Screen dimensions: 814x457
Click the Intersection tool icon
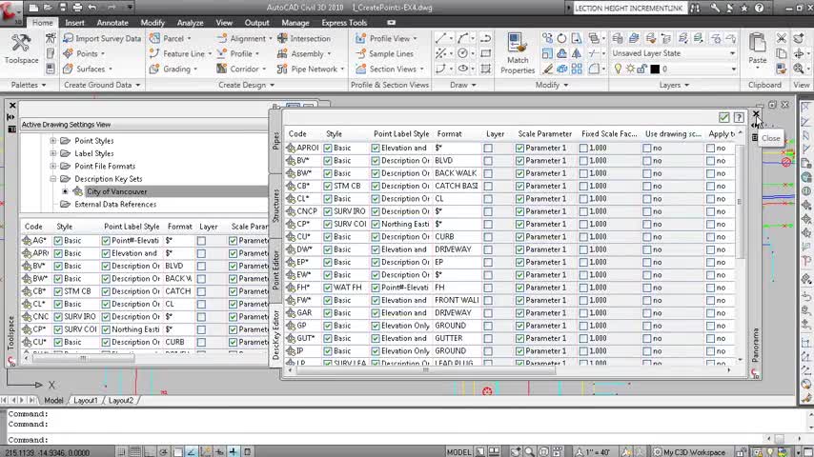pos(282,38)
